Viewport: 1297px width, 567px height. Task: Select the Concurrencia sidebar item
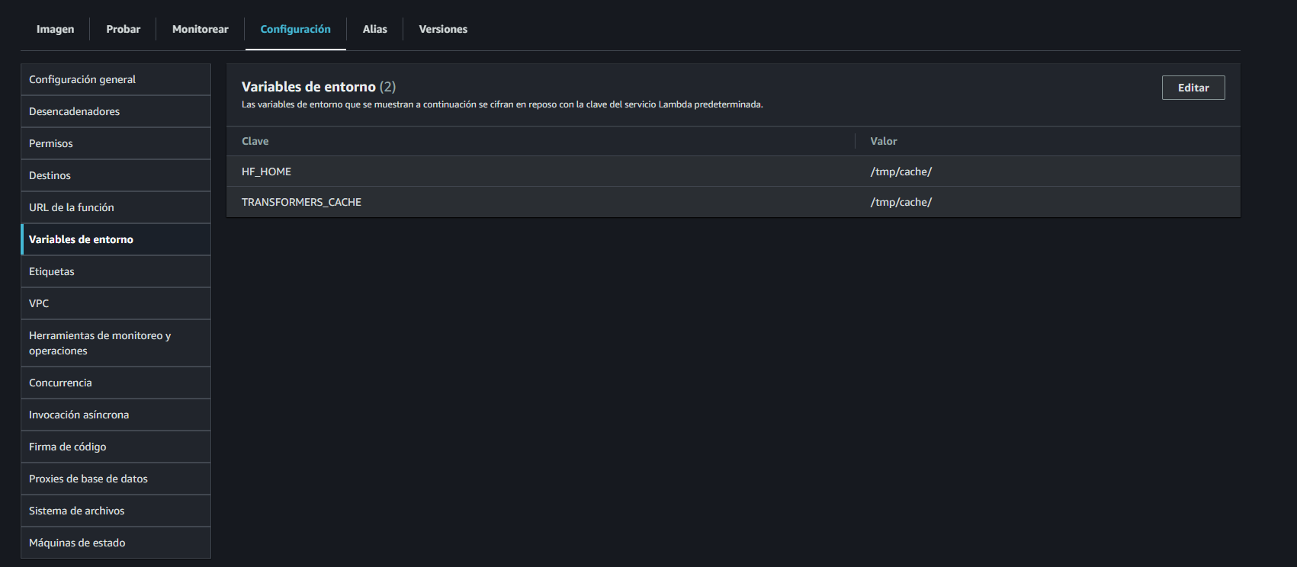pyautogui.click(x=59, y=383)
